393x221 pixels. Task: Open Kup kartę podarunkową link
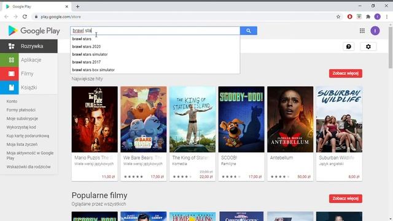tap(28, 136)
